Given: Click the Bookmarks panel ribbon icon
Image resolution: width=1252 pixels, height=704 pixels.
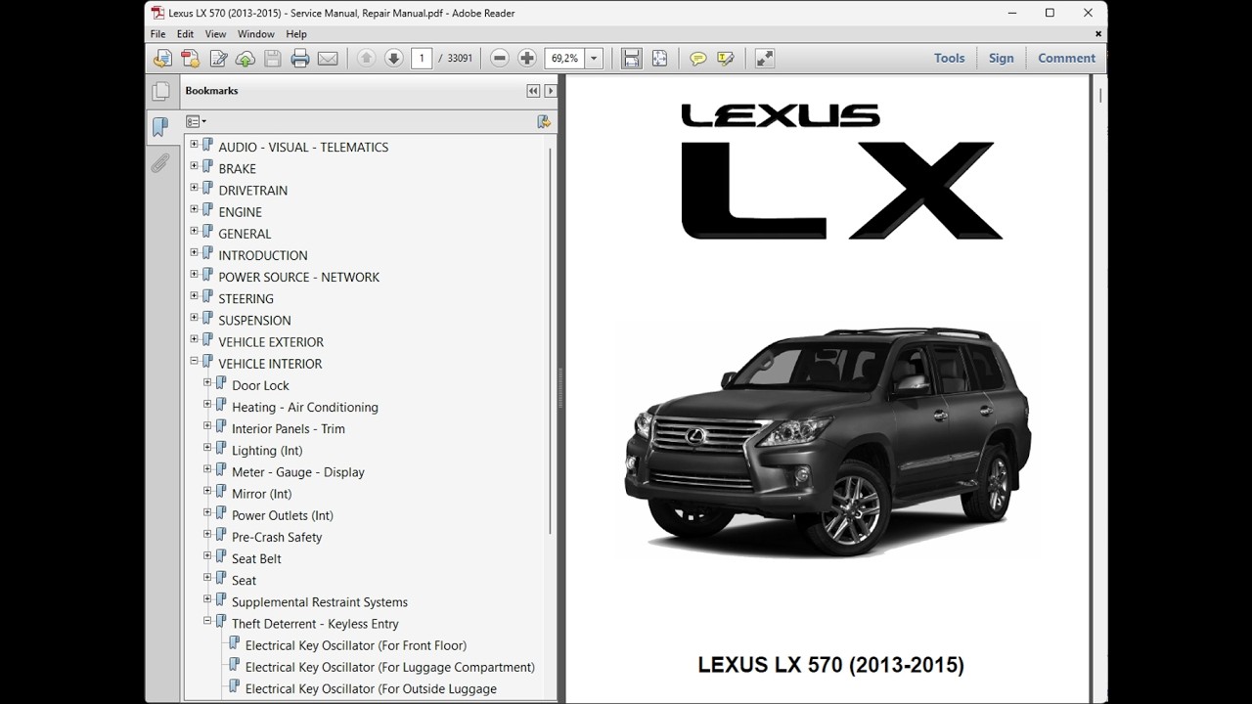Looking at the screenshot, I should (160, 127).
